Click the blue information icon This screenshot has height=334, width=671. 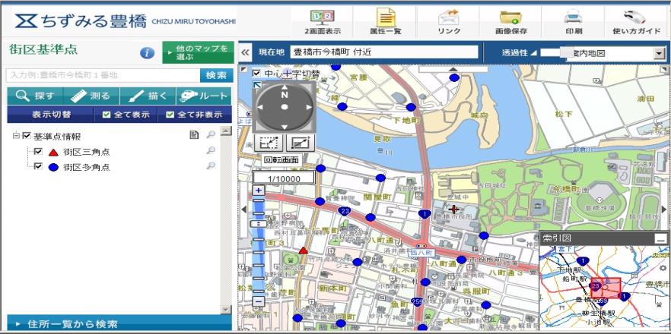point(148,53)
